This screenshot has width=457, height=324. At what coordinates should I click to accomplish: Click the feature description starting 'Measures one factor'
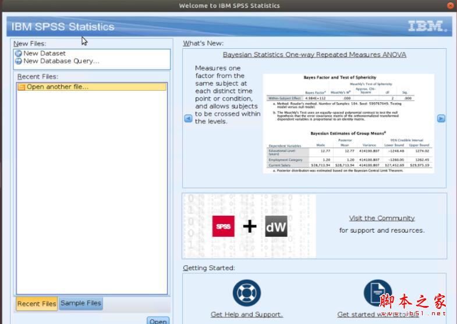click(x=228, y=95)
